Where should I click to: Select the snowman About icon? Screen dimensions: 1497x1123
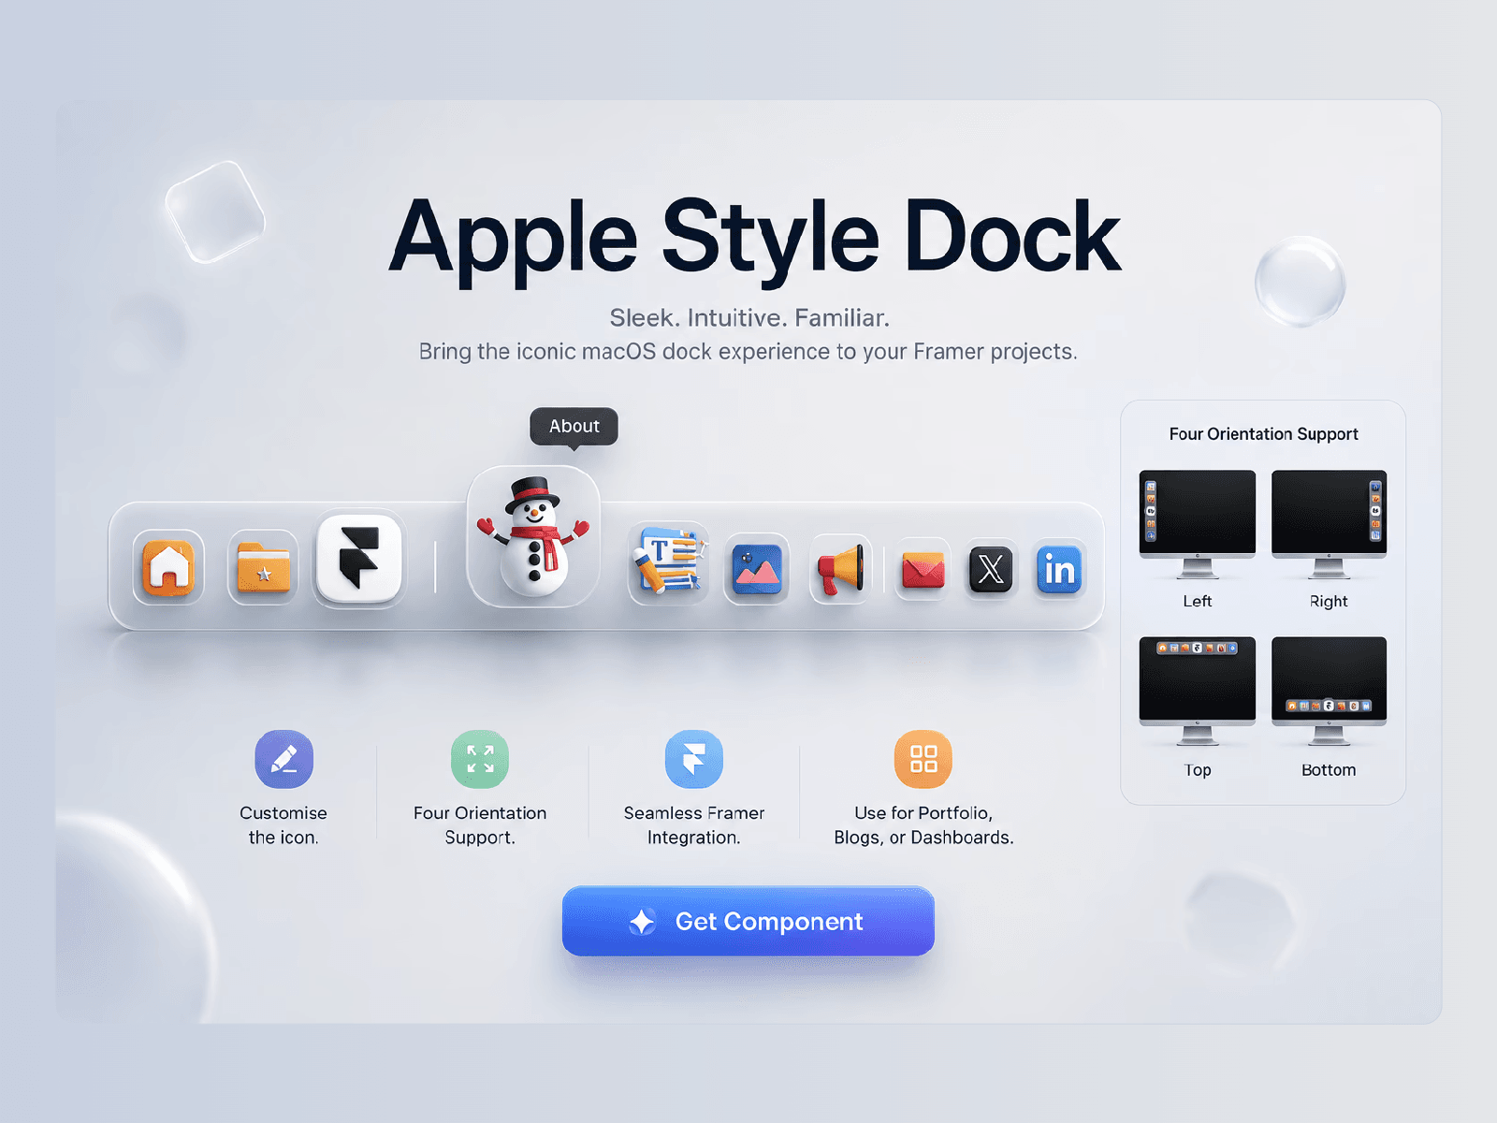tap(533, 536)
